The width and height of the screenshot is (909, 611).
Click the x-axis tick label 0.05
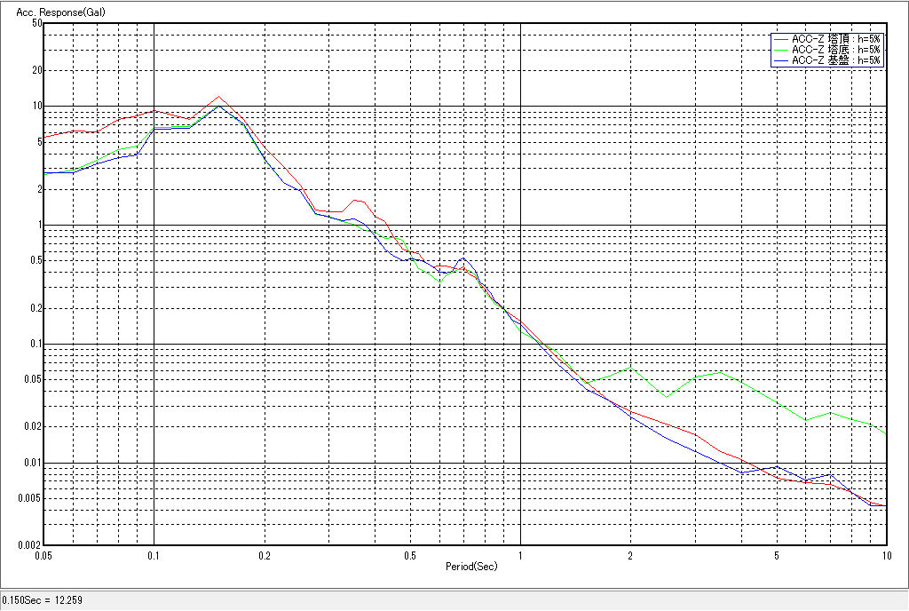(43, 556)
